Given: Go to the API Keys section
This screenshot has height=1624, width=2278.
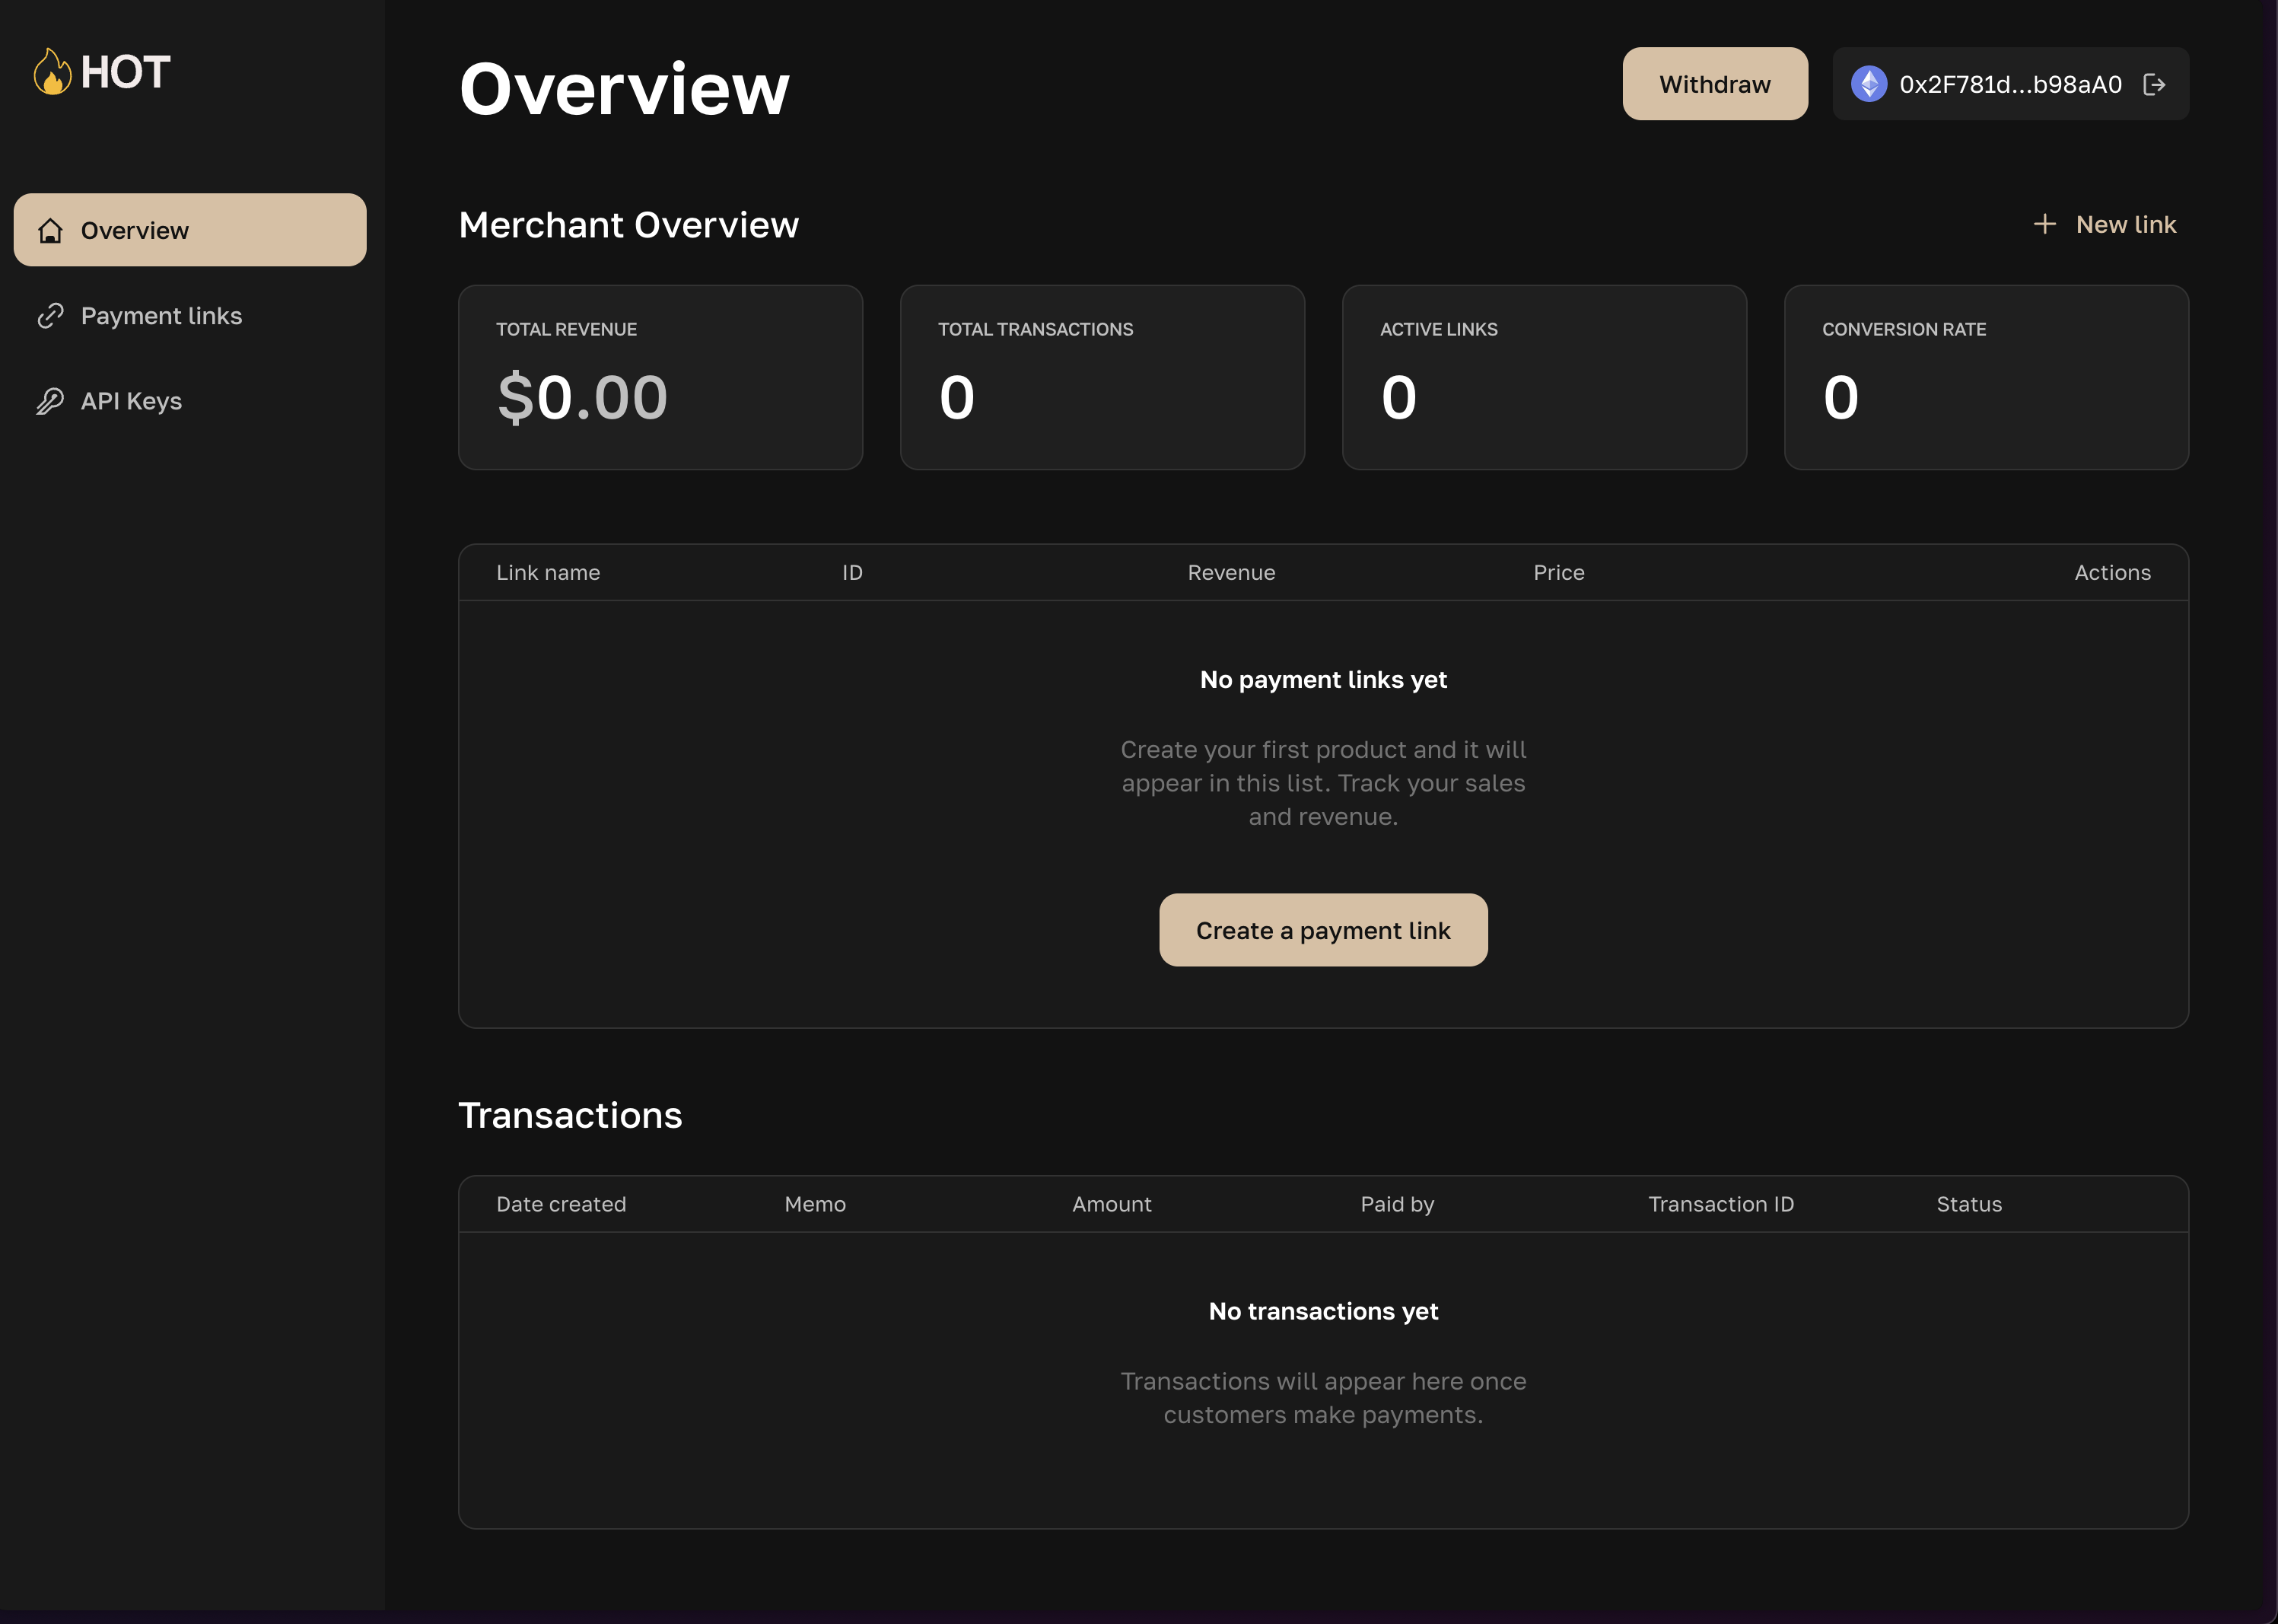Looking at the screenshot, I should tap(131, 401).
